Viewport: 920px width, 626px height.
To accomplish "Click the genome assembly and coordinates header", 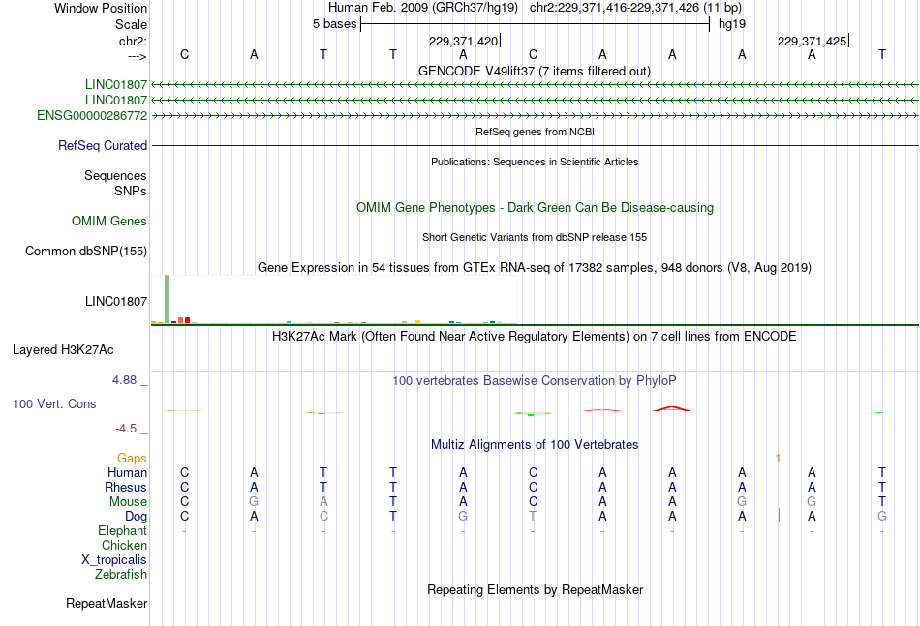I will tap(535, 8).
